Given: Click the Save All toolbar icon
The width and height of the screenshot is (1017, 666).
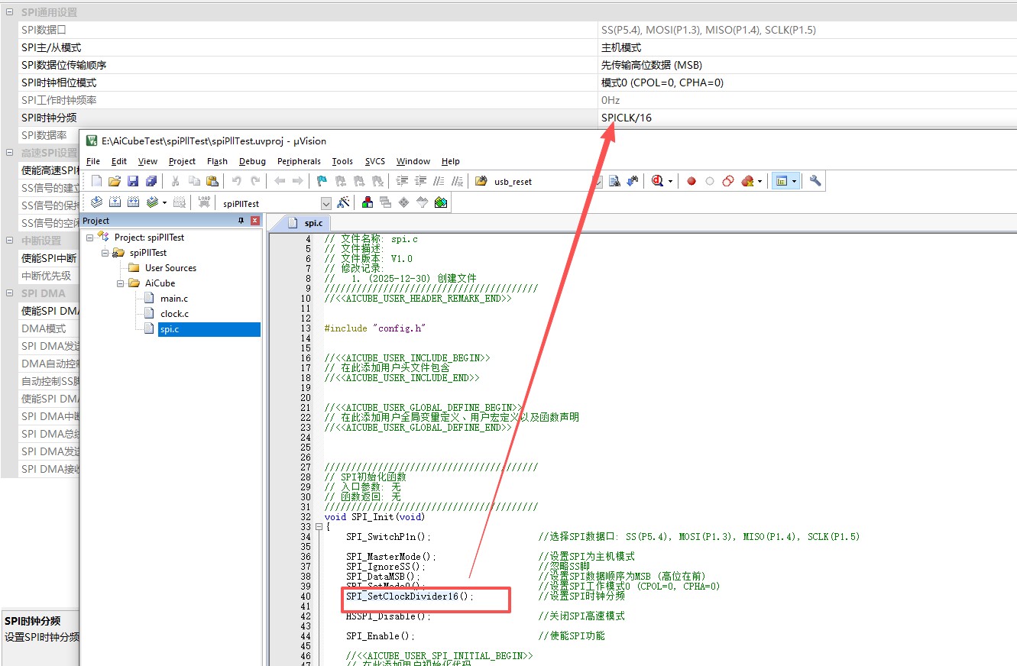Looking at the screenshot, I should 151,181.
